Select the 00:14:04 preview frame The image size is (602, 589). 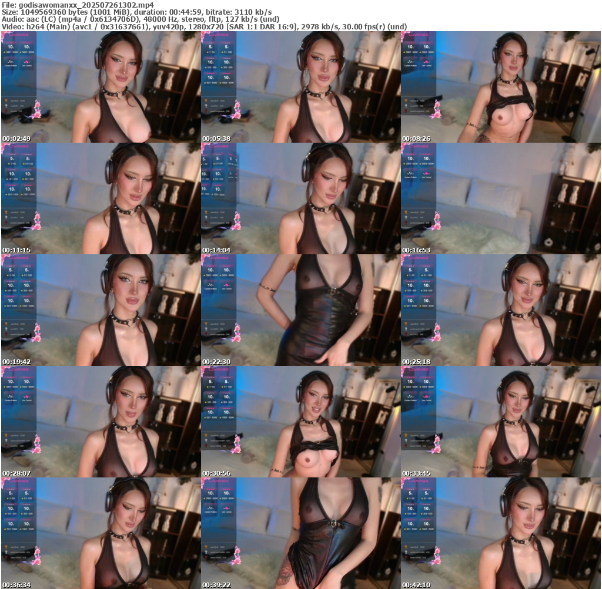(300, 198)
